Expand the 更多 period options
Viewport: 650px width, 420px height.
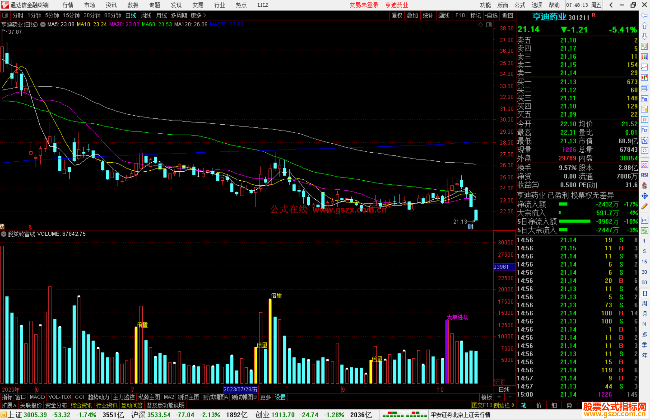[198, 15]
